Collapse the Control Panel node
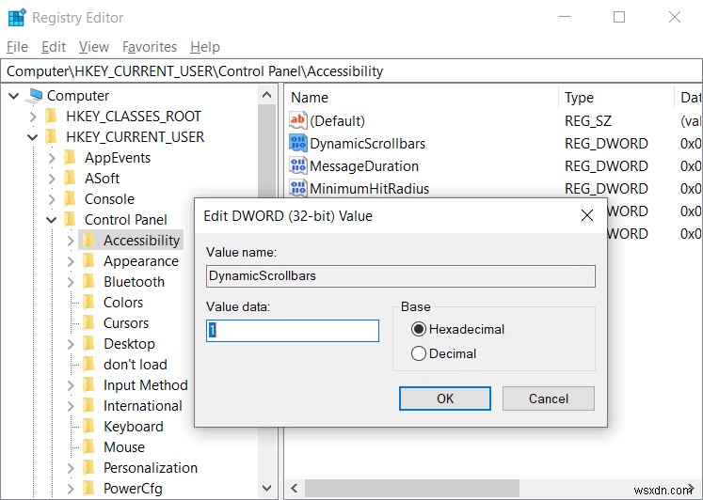 point(52,220)
